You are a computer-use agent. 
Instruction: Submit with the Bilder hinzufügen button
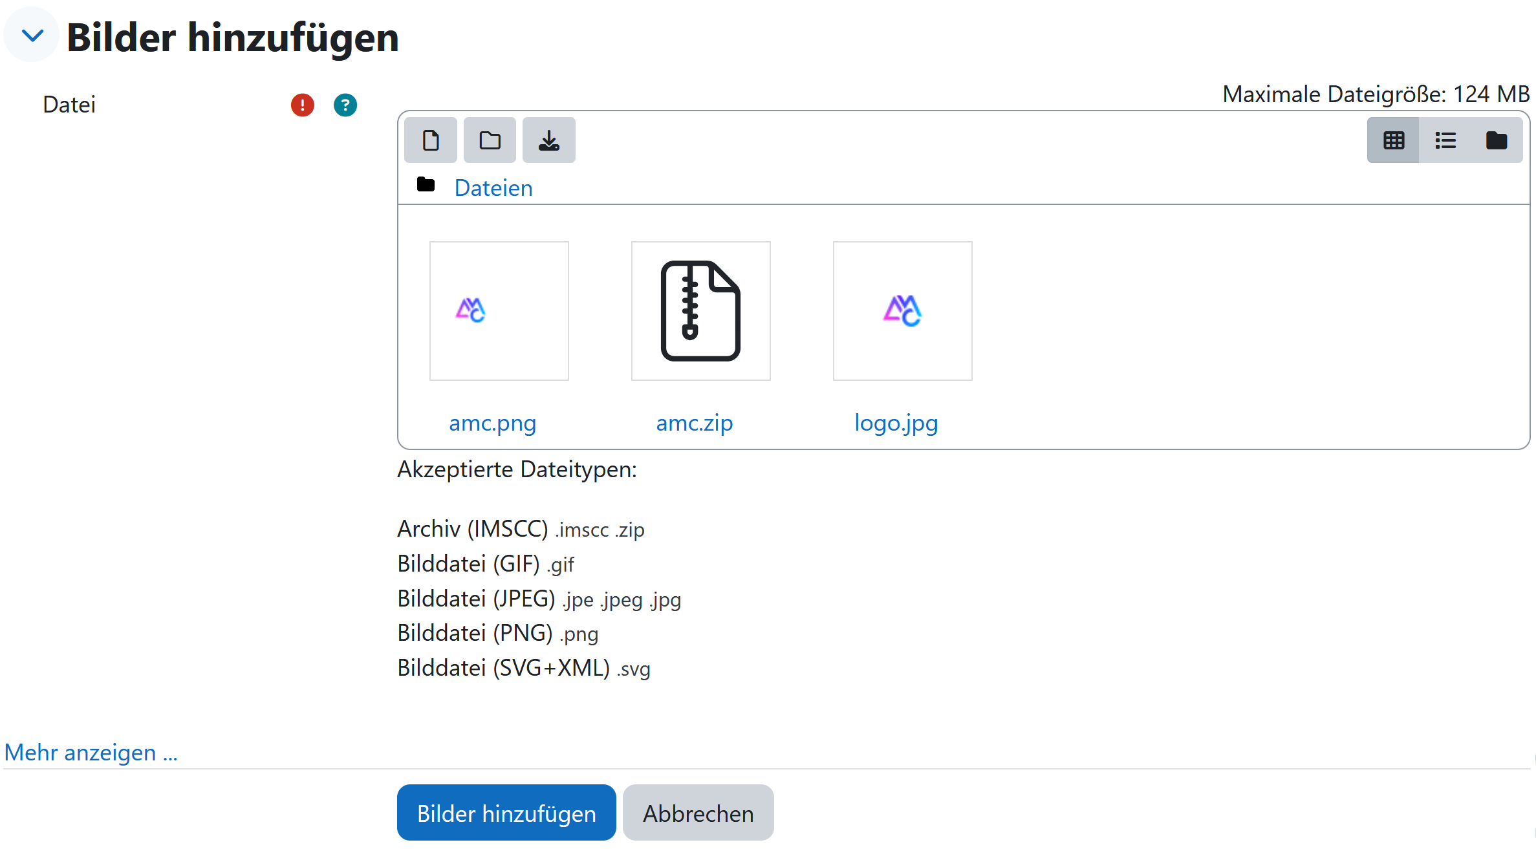(x=506, y=813)
